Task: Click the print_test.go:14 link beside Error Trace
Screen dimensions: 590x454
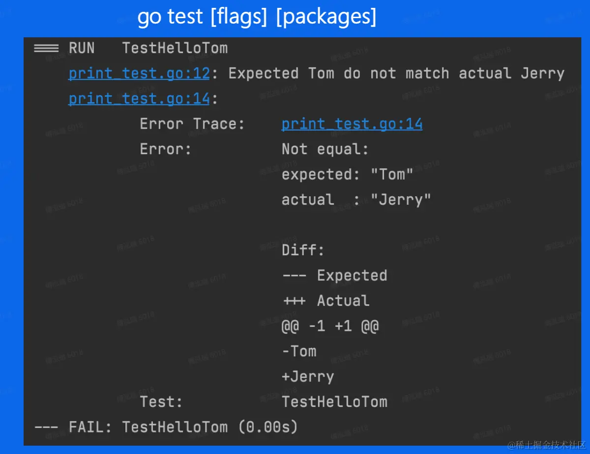Action: [352, 124]
